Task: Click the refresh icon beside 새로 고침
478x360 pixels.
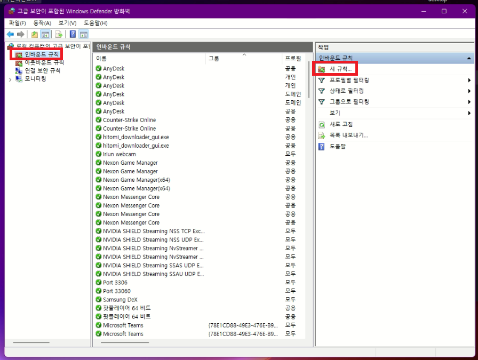Action: (322, 124)
